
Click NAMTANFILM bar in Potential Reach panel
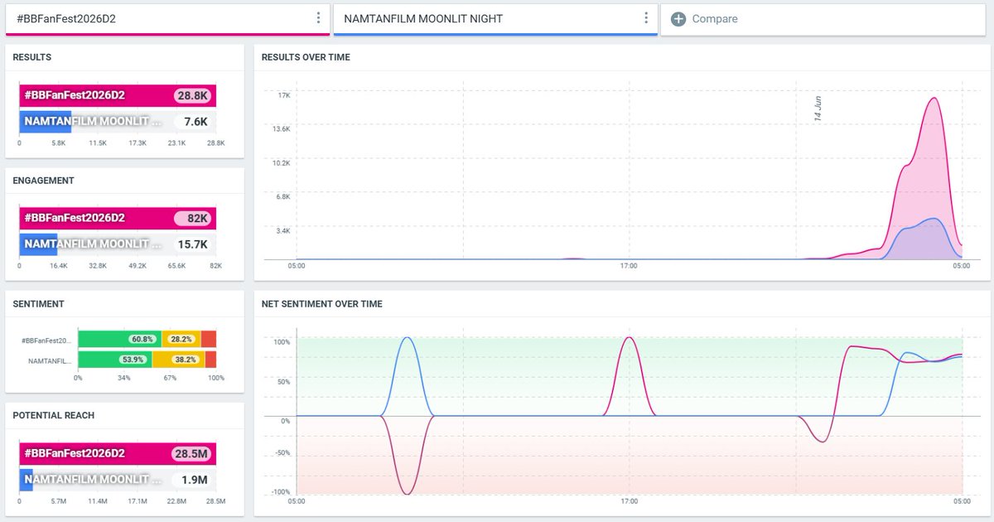point(26,480)
